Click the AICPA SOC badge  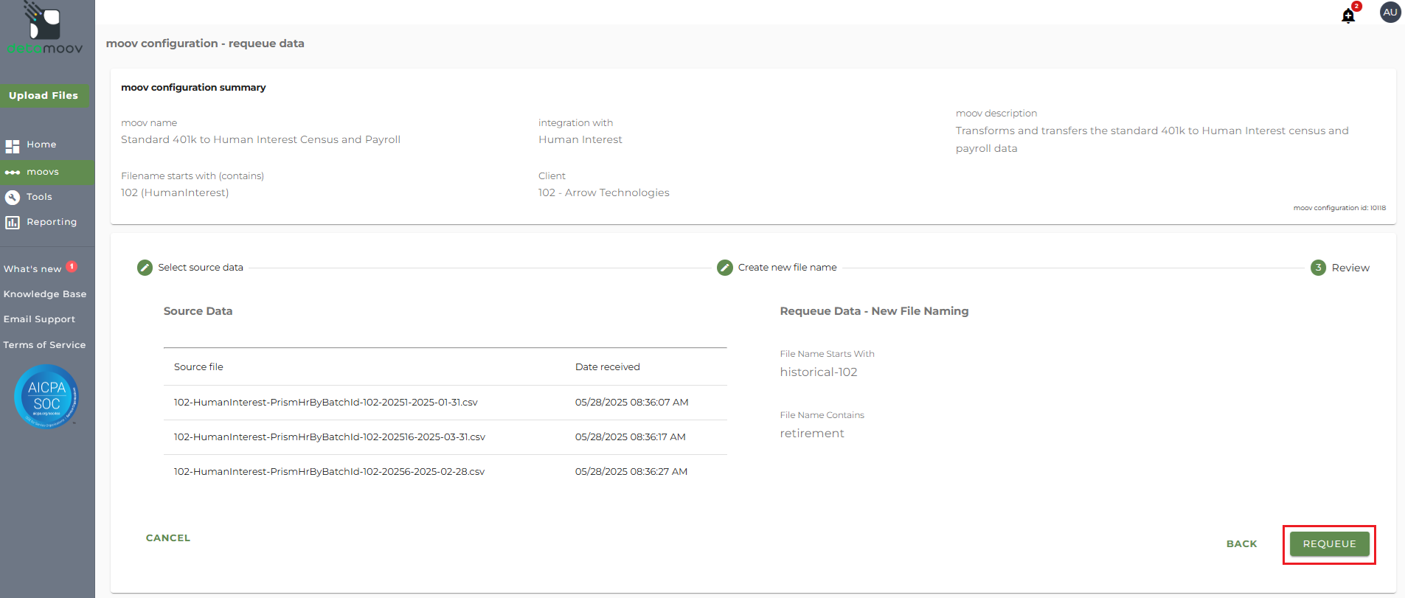tap(46, 396)
